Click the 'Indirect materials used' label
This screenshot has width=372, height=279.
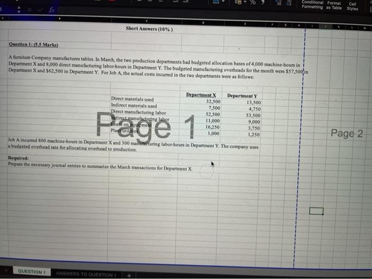[x=134, y=105]
